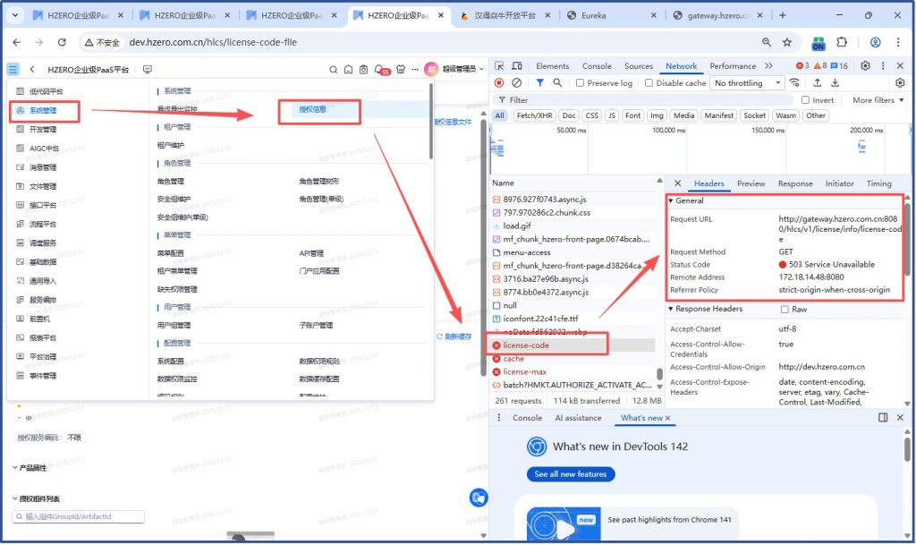Click See all new features button
The image size is (916, 545).
point(570,473)
